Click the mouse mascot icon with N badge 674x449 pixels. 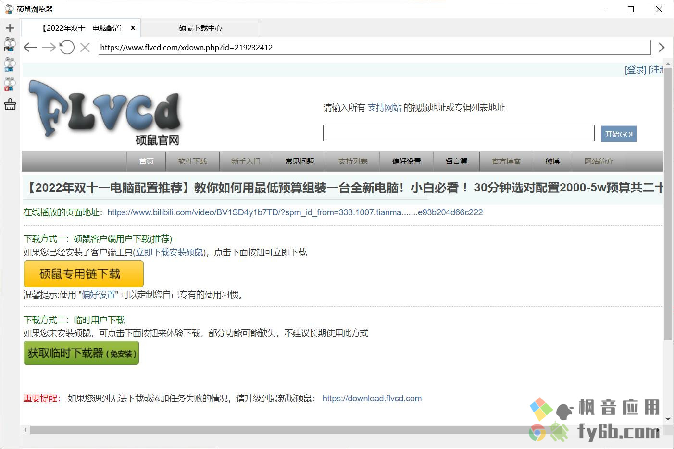(10, 65)
